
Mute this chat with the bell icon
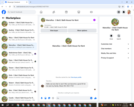pyautogui.click(x=111, y=36)
